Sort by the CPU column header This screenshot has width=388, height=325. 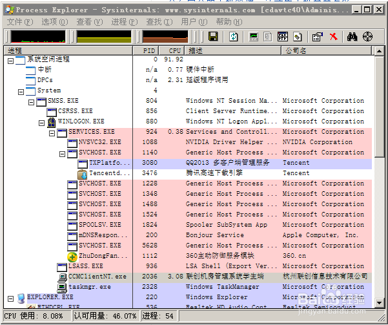tap(172, 50)
